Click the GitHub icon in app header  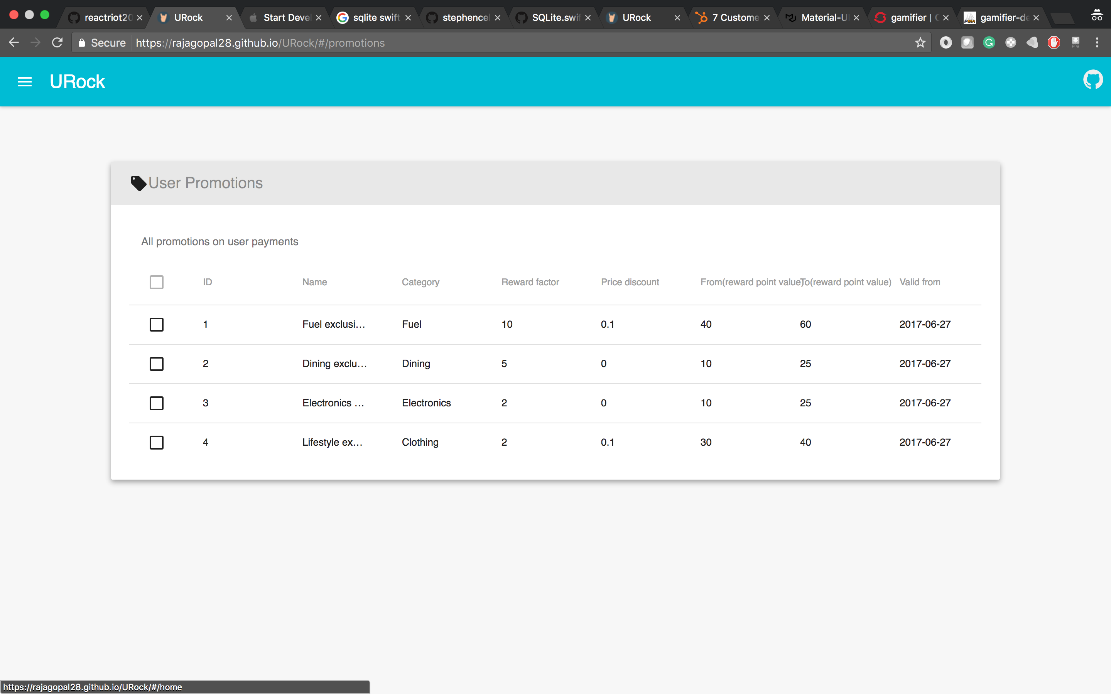click(1092, 80)
